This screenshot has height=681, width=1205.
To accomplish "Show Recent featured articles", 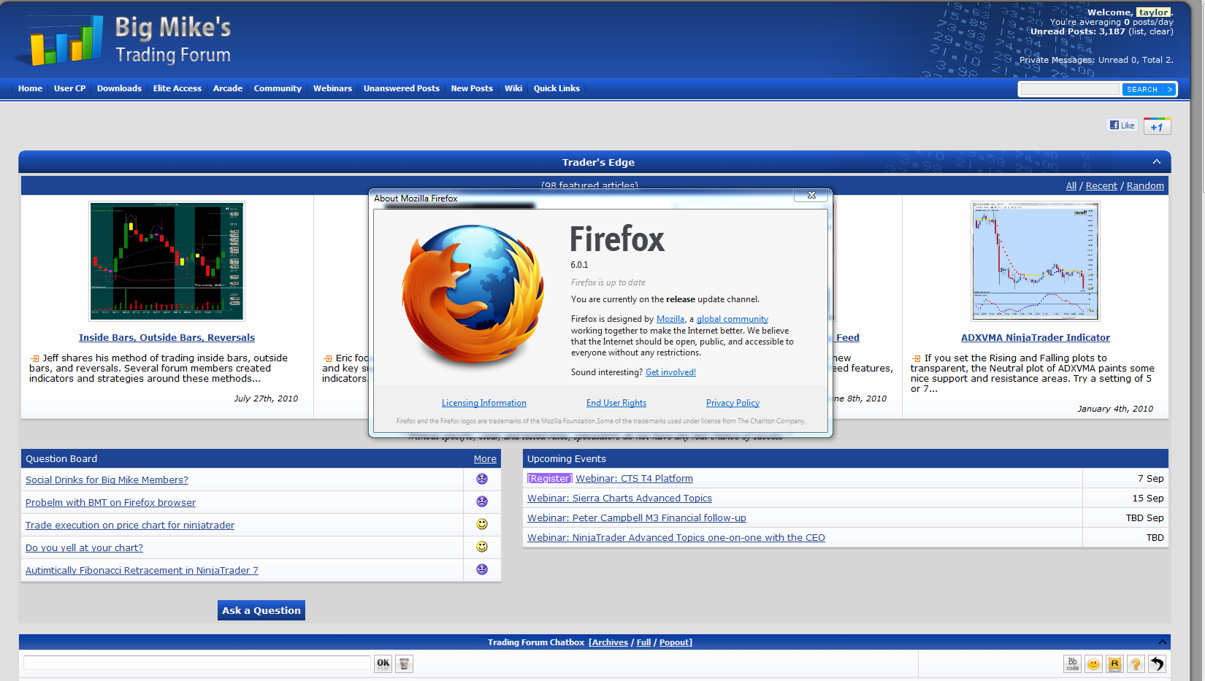I will pos(1101,186).
